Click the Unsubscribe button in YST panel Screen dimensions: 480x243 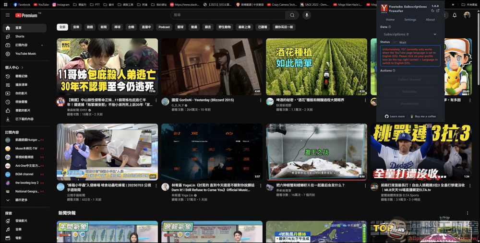click(409, 104)
